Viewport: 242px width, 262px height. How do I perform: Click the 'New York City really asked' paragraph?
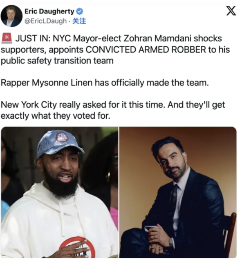point(113,110)
